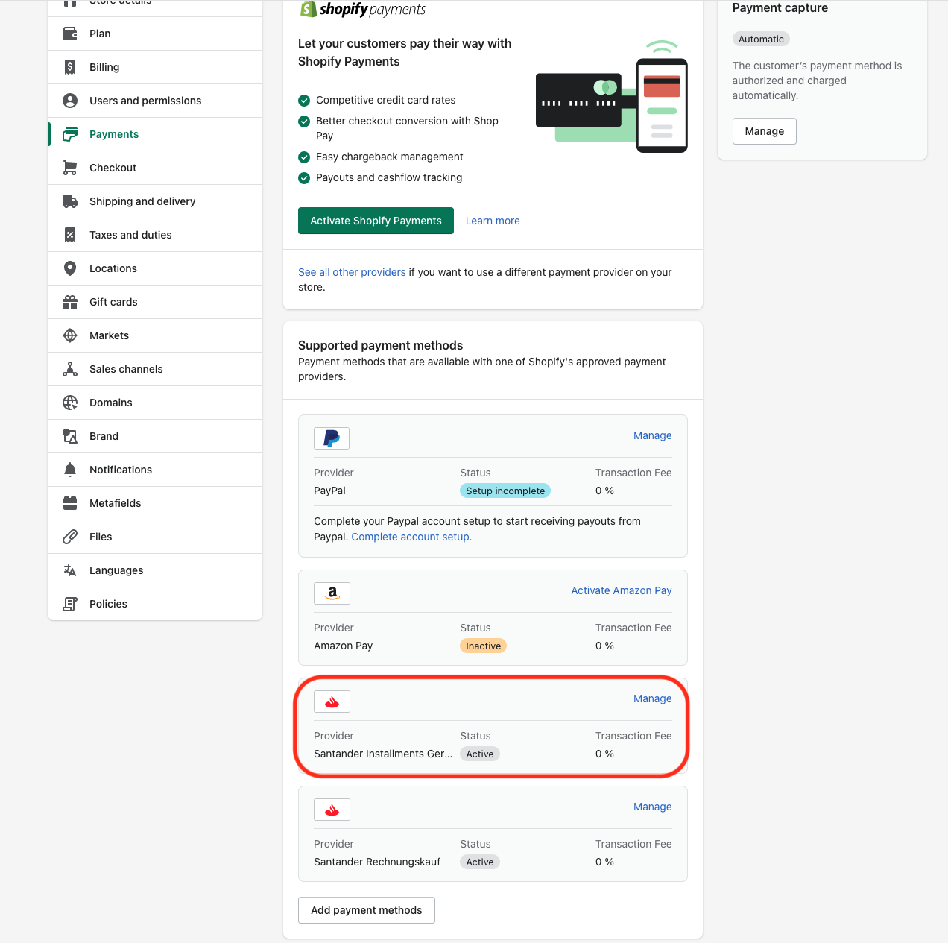Image resolution: width=948 pixels, height=943 pixels.
Task: Click the Policies document icon
Action: pos(70,604)
